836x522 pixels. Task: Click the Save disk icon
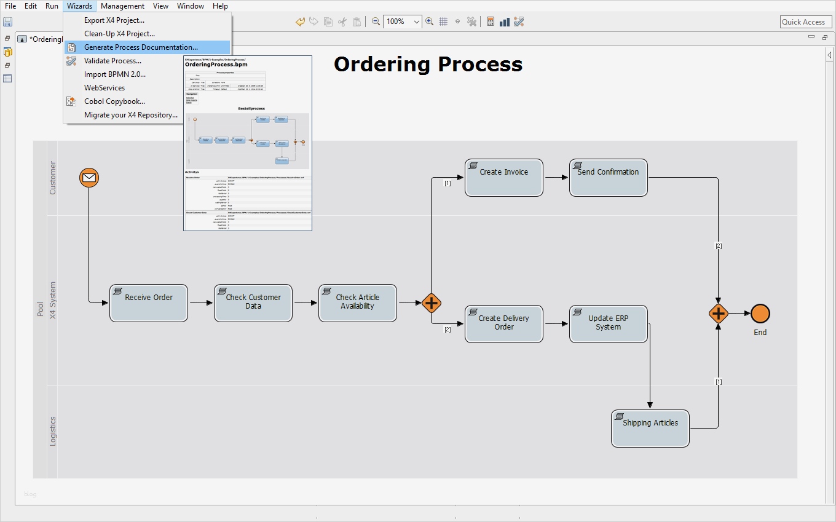7,22
